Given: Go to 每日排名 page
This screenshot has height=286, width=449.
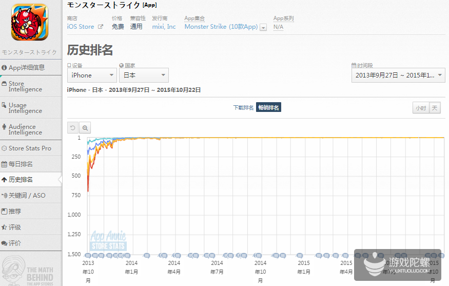Looking at the screenshot, I should 31,164.
